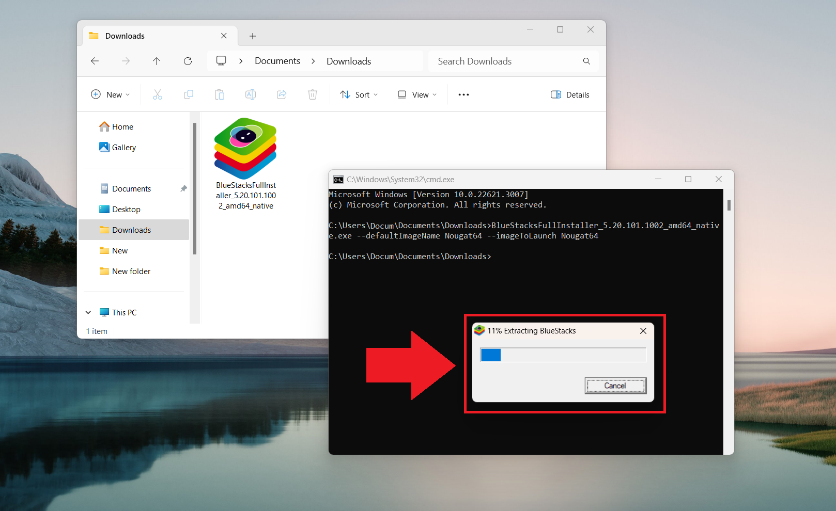The width and height of the screenshot is (836, 511).
Task: Cancel the BlueStacks extraction
Action: point(615,386)
